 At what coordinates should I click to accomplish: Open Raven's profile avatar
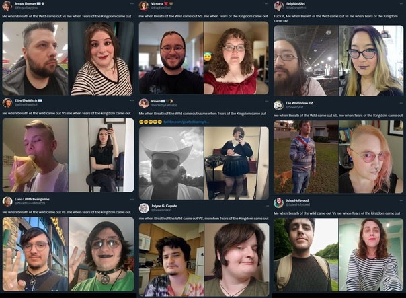(x=144, y=103)
